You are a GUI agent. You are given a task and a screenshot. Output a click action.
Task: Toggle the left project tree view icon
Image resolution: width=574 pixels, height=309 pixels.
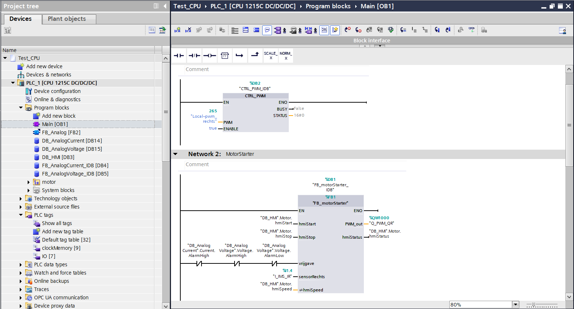[x=156, y=6]
